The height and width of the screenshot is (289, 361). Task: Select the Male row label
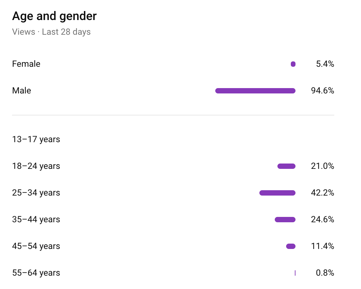(21, 90)
